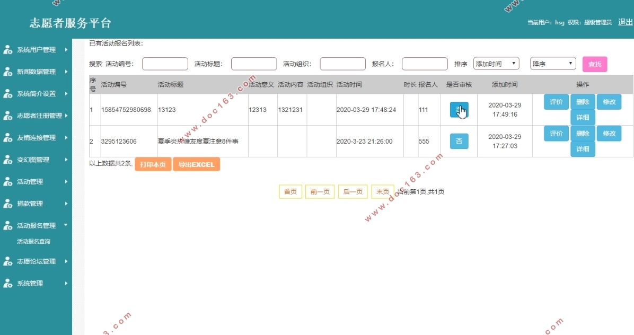Click 删除 for activity 3295123606
The width and height of the screenshot is (634, 335).
pyautogui.click(x=583, y=134)
